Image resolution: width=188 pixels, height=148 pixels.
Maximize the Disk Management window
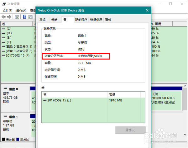[x=170, y=4]
